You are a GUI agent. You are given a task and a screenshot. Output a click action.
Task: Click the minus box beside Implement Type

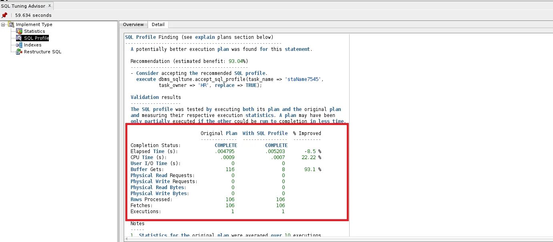point(3,24)
